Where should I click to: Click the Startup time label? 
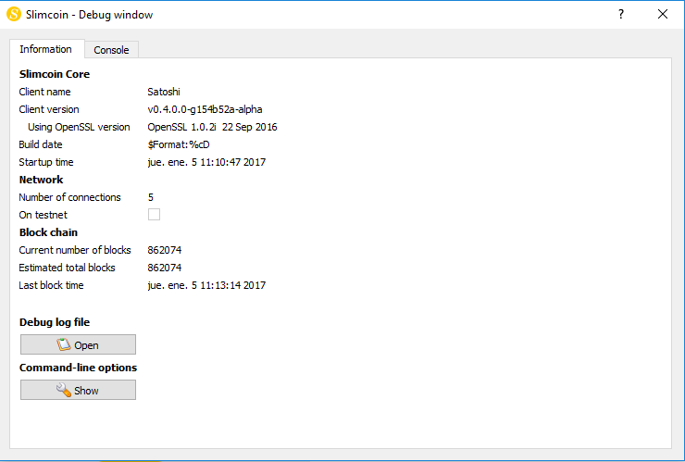coord(46,162)
